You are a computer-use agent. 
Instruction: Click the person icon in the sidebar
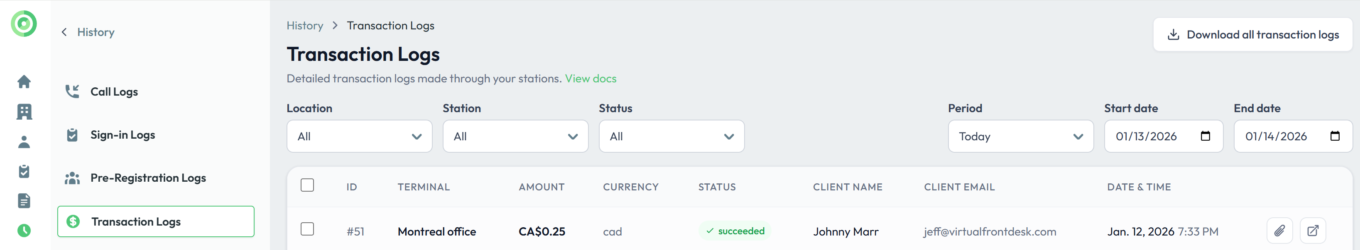(x=24, y=142)
